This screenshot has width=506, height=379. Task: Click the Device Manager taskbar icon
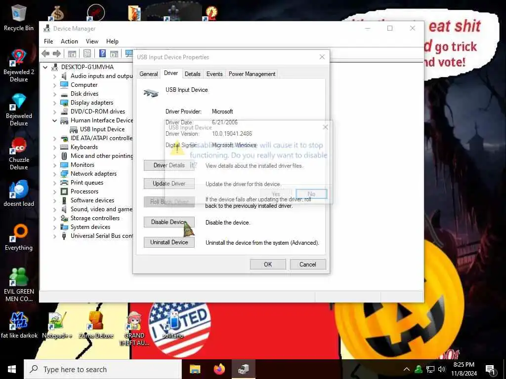tap(244, 369)
